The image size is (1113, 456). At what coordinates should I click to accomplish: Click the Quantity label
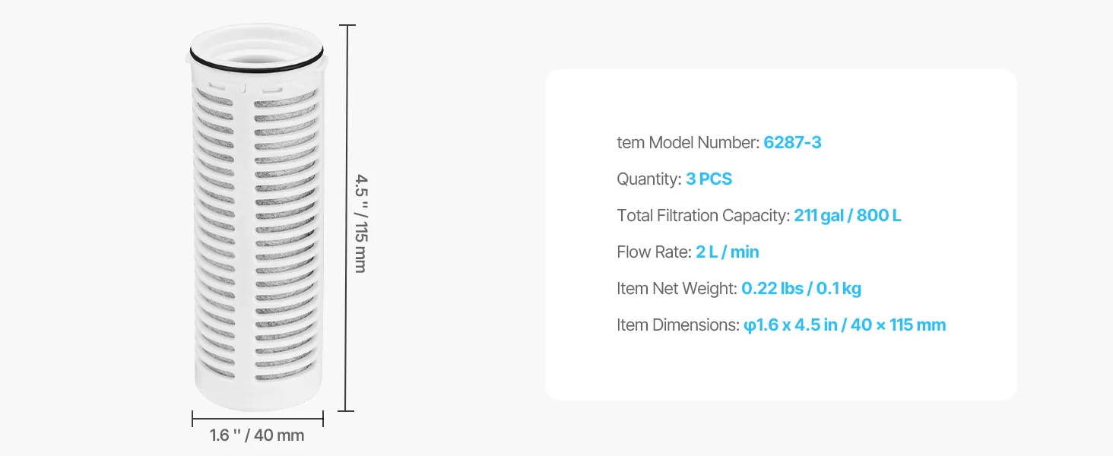pos(648,179)
